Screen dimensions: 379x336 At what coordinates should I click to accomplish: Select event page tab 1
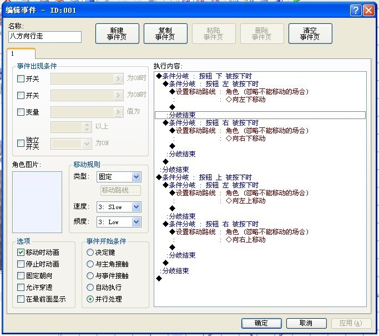[21, 53]
